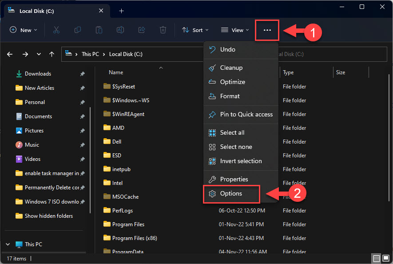Click This PC in the breadcrumb
Screen dimensions: 393x264
pyautogui.click(x=90, y=54)
